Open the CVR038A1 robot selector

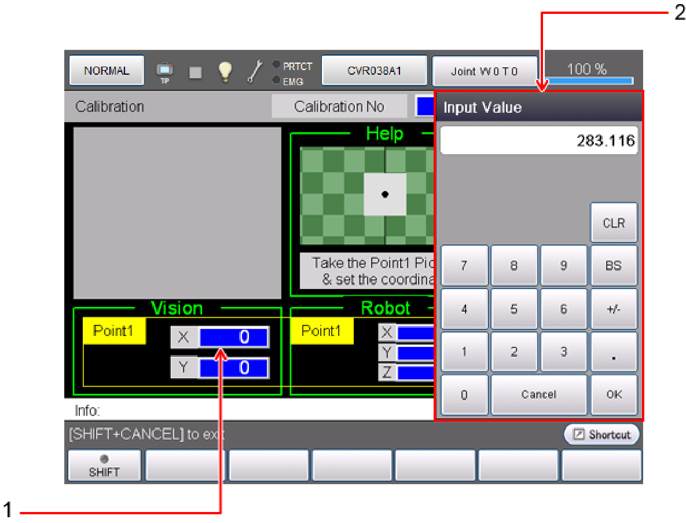374,71
